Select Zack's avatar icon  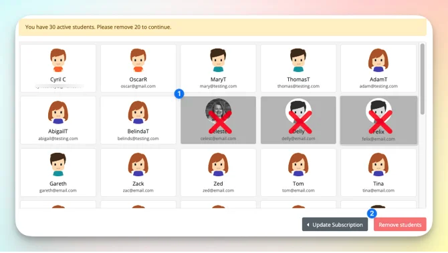click(x=138, y=165)
